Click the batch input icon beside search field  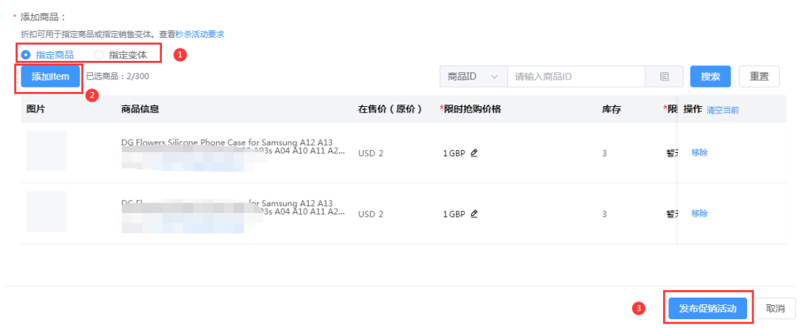coord(664,77)
